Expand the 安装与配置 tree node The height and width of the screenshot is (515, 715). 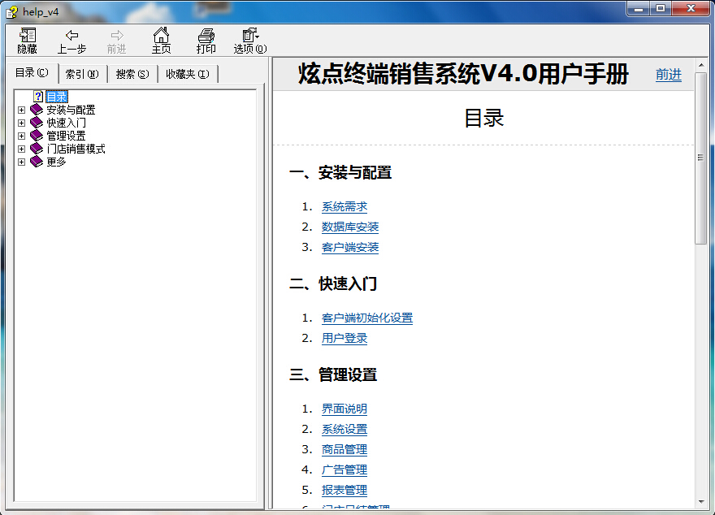pyautogui.click(x=21, y=110)
